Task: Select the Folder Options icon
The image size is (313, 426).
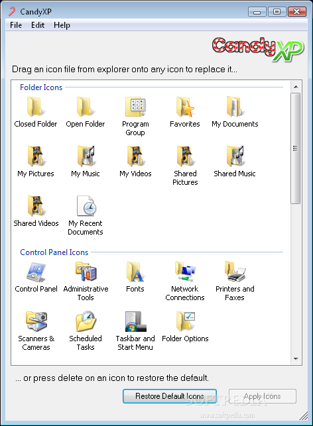Action: coord(186,321)
